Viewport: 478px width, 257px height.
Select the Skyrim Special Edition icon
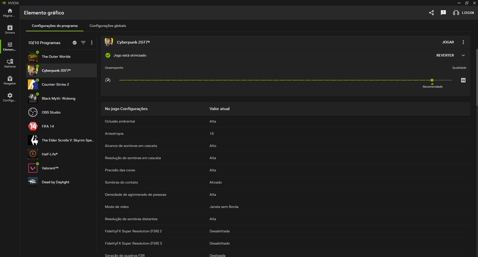[33, 140]
